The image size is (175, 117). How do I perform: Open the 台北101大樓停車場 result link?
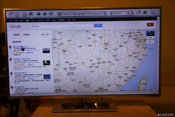(x=22, y=59)
